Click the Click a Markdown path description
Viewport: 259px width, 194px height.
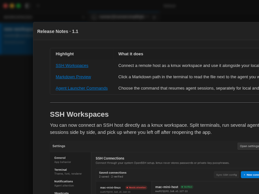click(188, 77)
